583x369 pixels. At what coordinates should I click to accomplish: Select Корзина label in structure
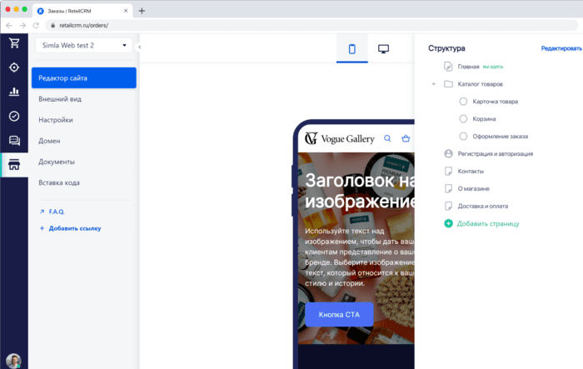[x=484, y=119]
